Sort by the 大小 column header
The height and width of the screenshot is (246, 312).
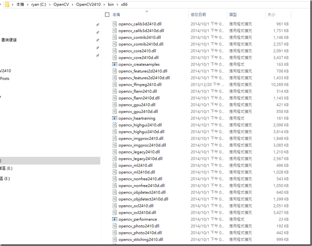(271, 15)
